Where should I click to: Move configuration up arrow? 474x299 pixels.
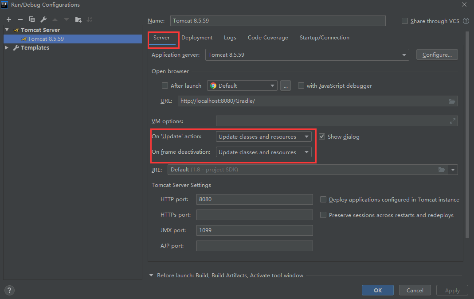[x=55, y=19]
